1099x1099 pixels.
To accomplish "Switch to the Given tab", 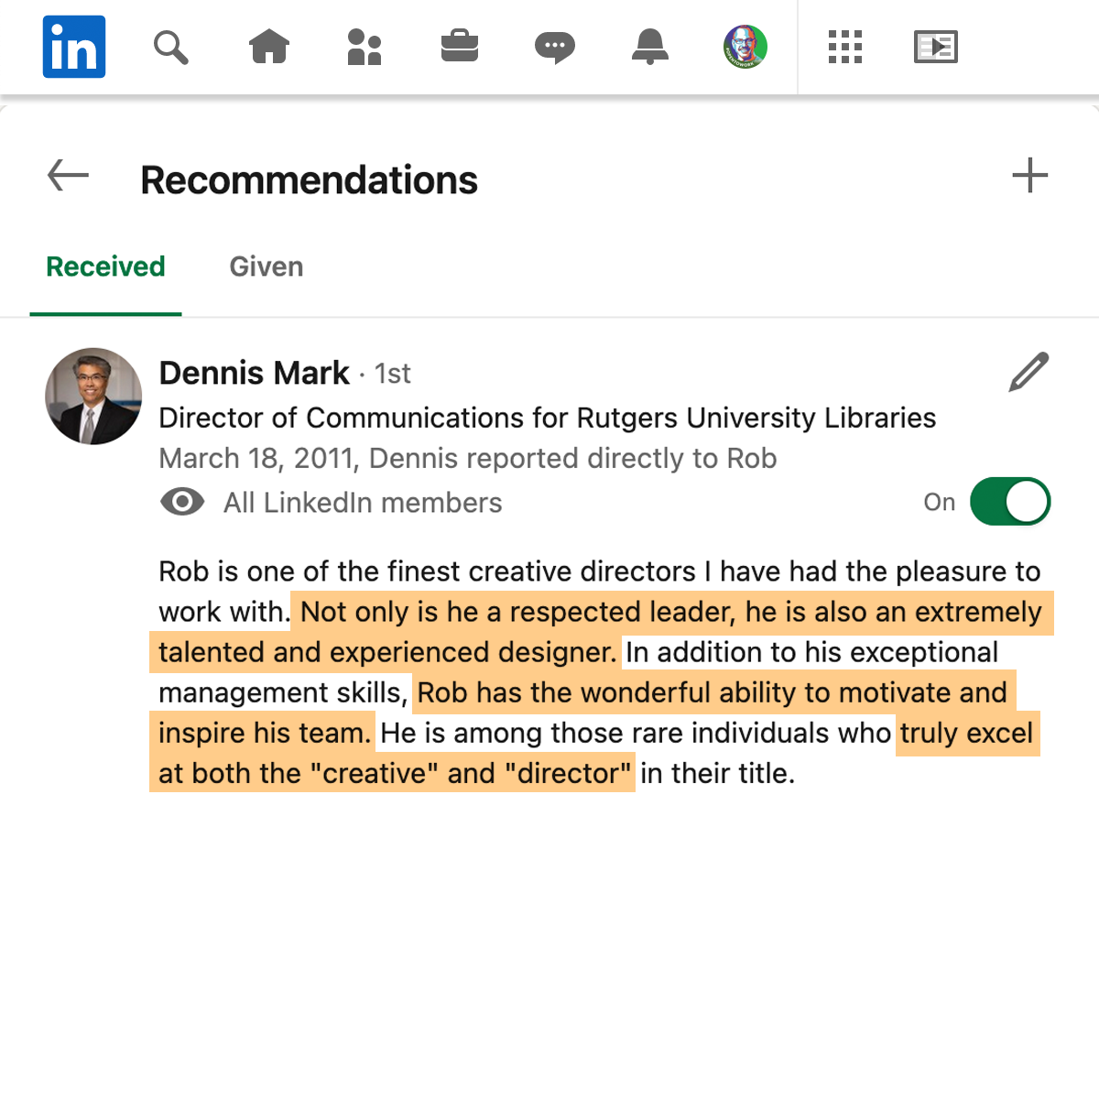I will pos(267,267).
